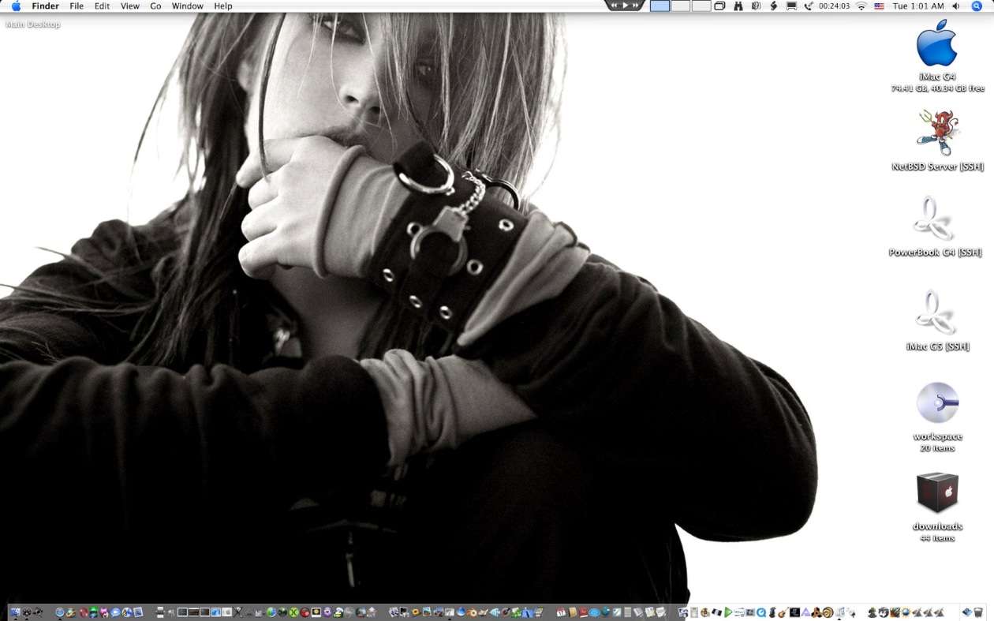Switch to the second virtual desktop box
The height and width of the screenshot is (621, 994).
coord(681,6)
